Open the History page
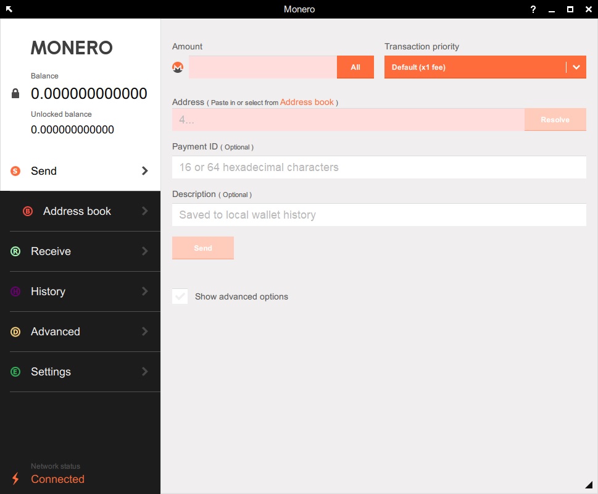 click(80, 291)
